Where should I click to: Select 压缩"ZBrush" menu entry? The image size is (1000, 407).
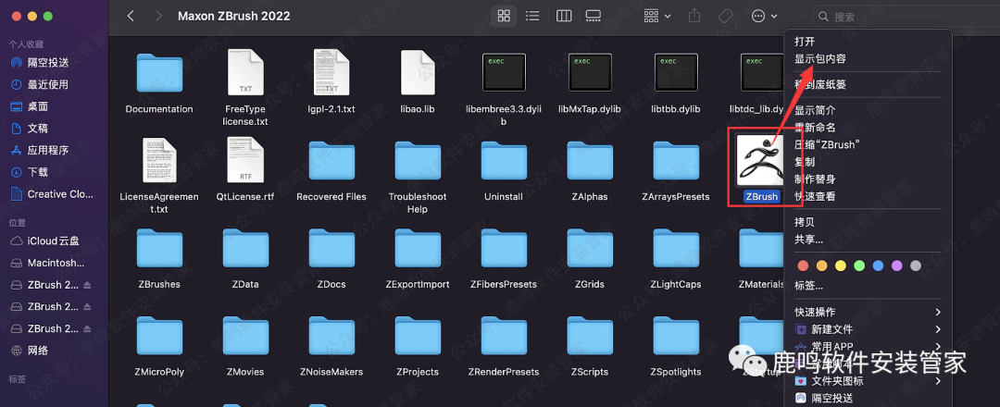pos(827,144)
